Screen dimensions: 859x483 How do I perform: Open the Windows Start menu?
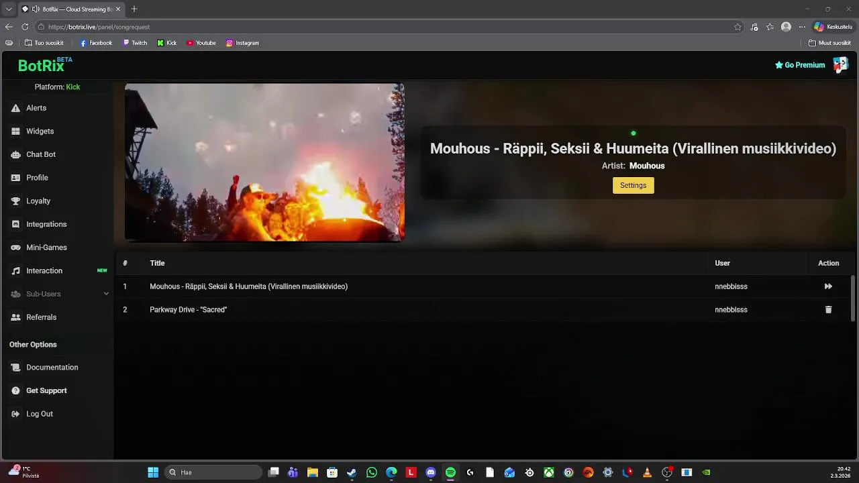pyautogui.click(x=153, y=472)
